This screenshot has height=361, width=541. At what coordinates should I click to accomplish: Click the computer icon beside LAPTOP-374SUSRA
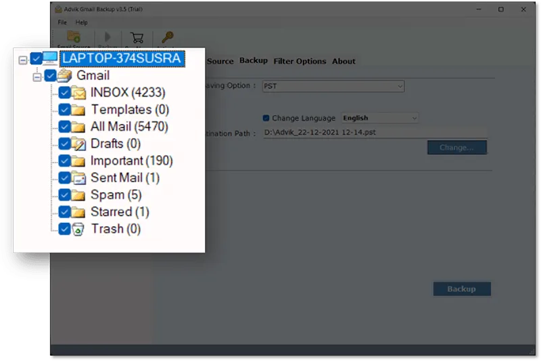(x=50, y=58)
